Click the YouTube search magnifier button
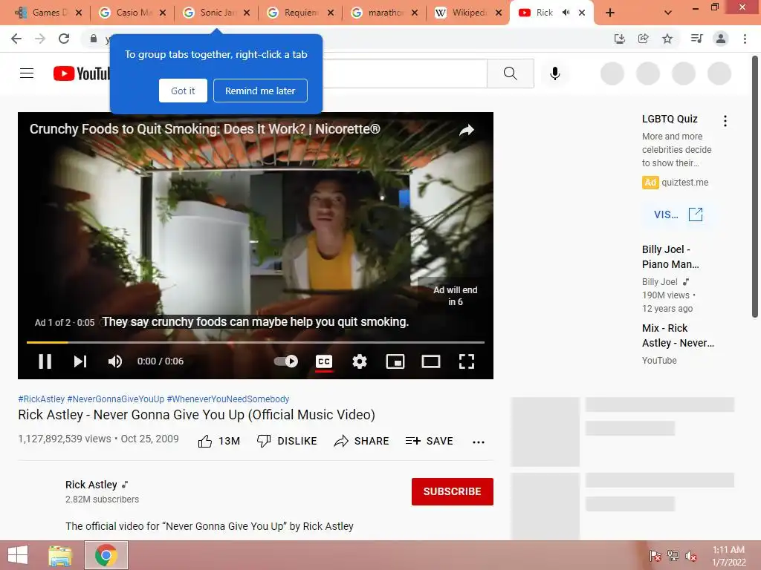Image resolution: width=761 pixels, height=570 pixels. click(x=510, y=73)
